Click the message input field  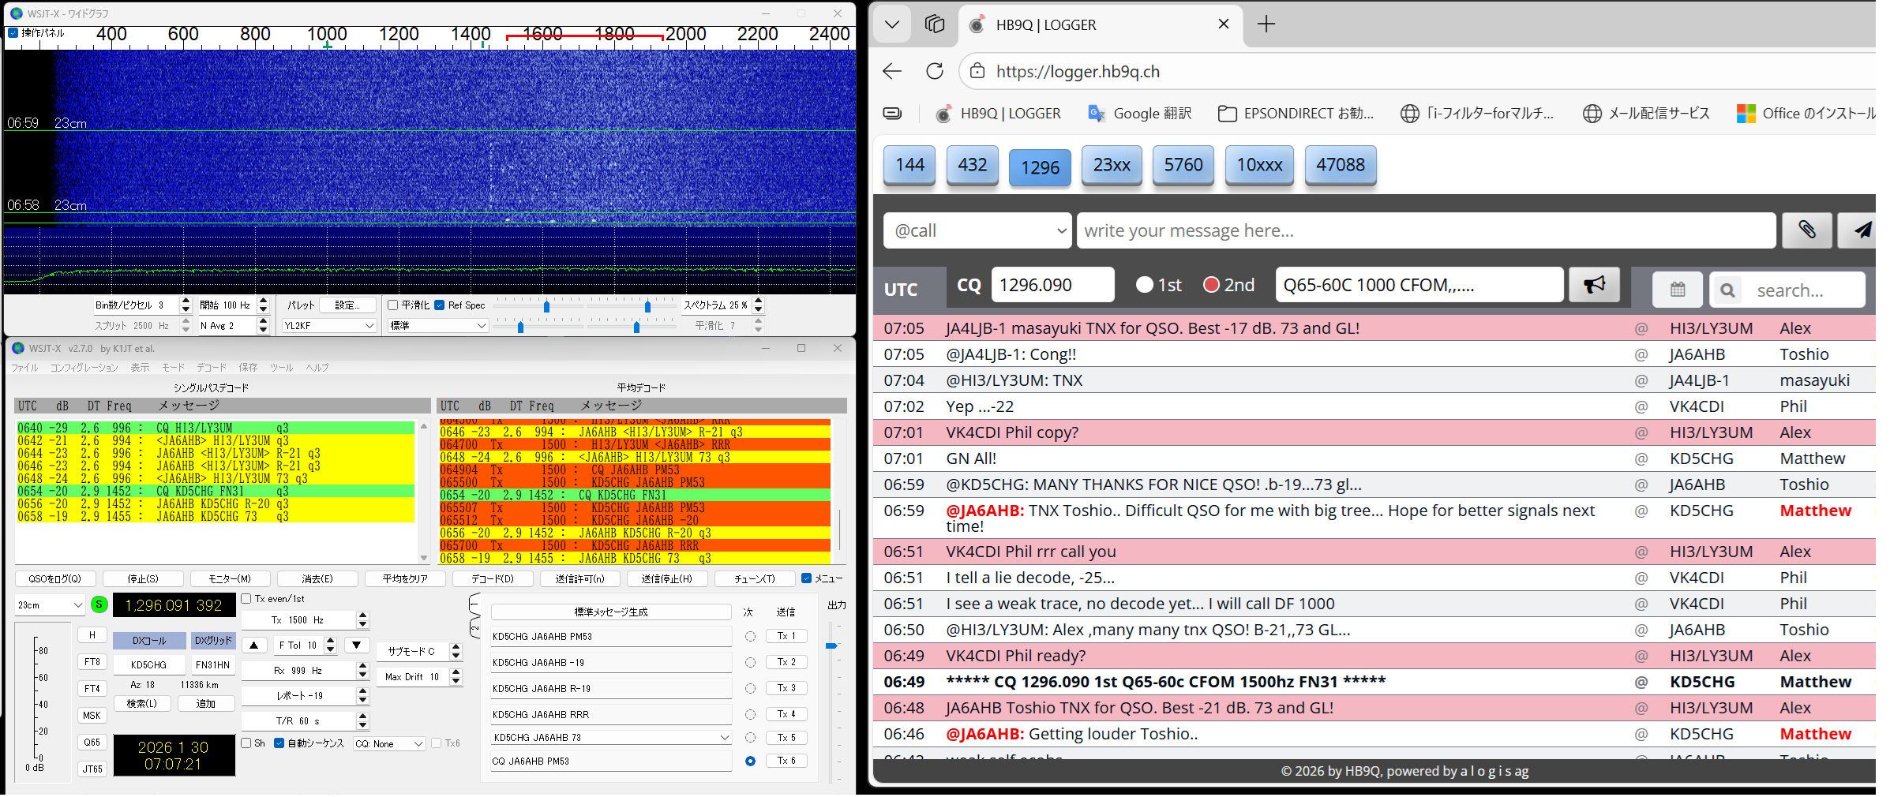coord(1425,230)
